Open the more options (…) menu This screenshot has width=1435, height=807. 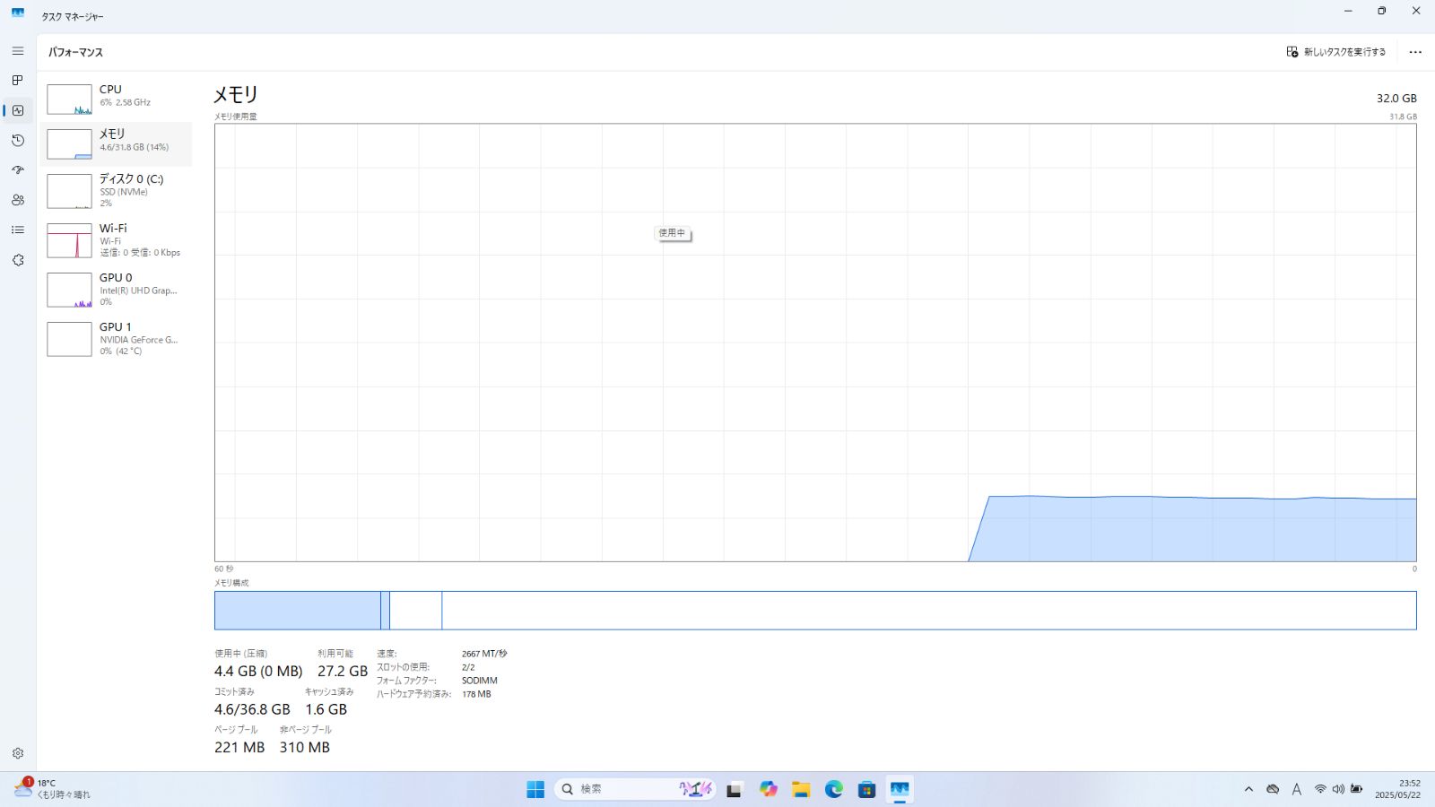(x=1415, y=52)
